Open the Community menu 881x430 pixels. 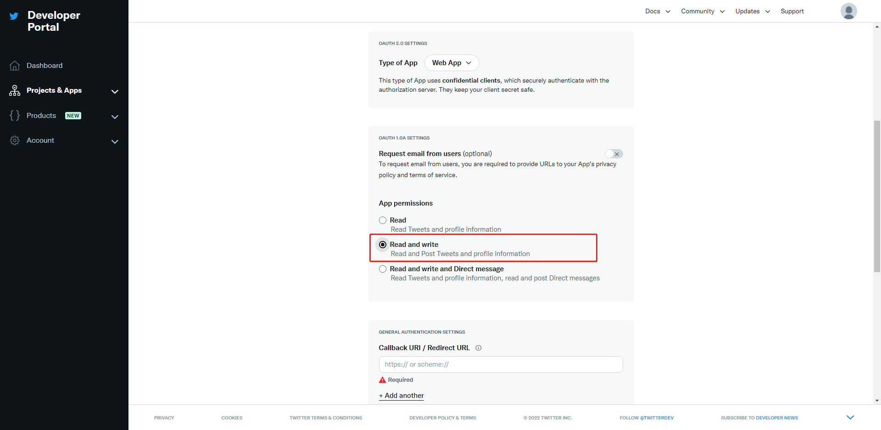tap(702, 11)
